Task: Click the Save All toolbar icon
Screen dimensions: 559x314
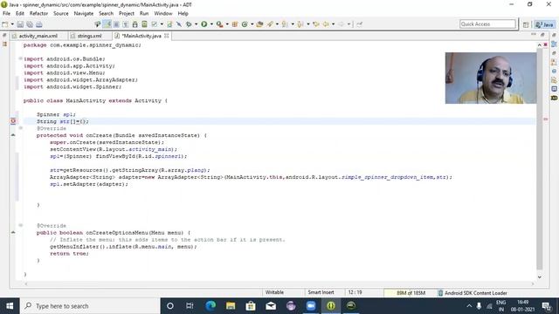Action: pyautogui.click(x=30, y=24)
